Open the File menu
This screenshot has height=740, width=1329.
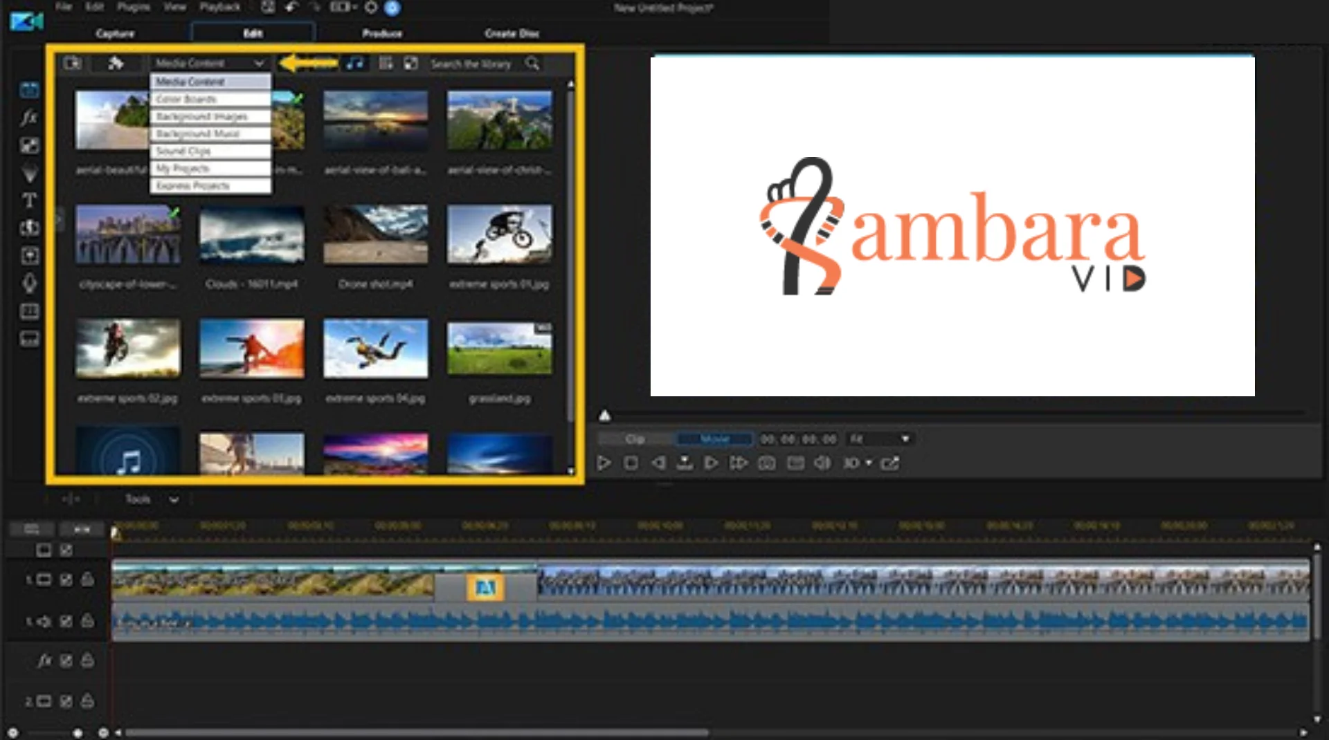[x=64, y=7]
